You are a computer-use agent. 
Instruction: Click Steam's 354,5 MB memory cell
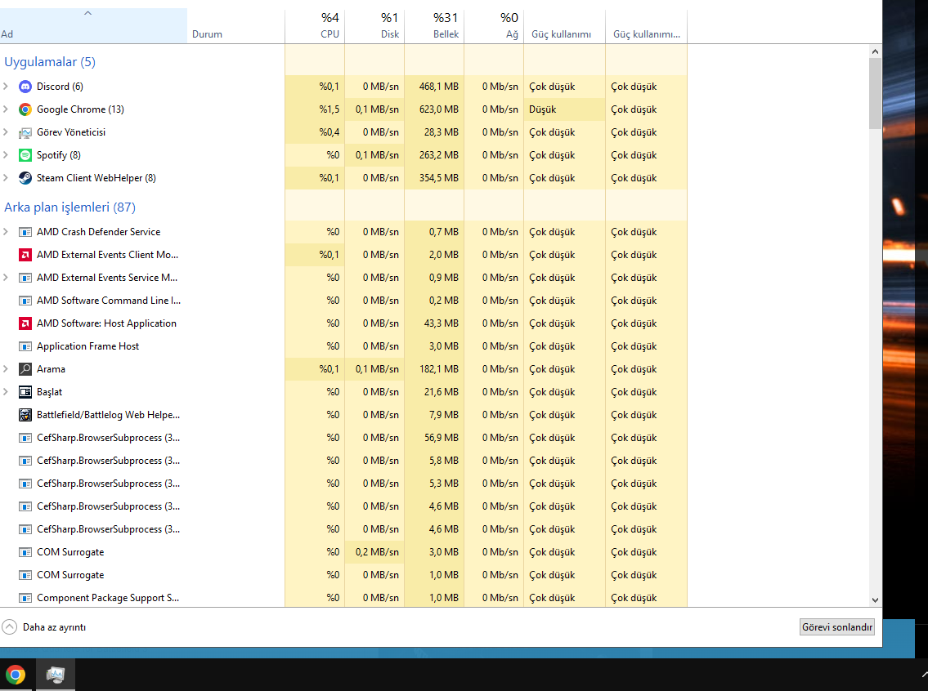coord(434,178)
